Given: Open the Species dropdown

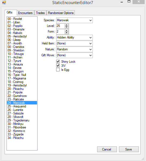Looking at the screenshot, I should click(74, 20).
